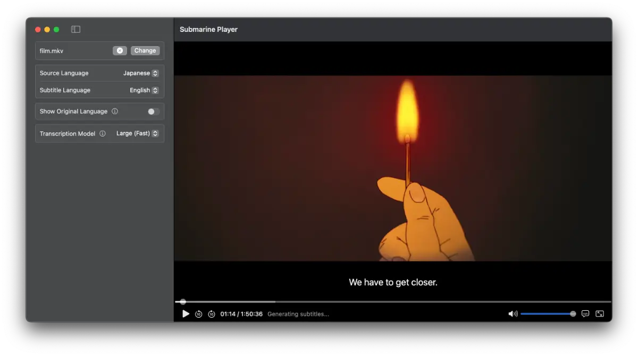
Task: Click the volume slider handle
Action: [573, 314]
